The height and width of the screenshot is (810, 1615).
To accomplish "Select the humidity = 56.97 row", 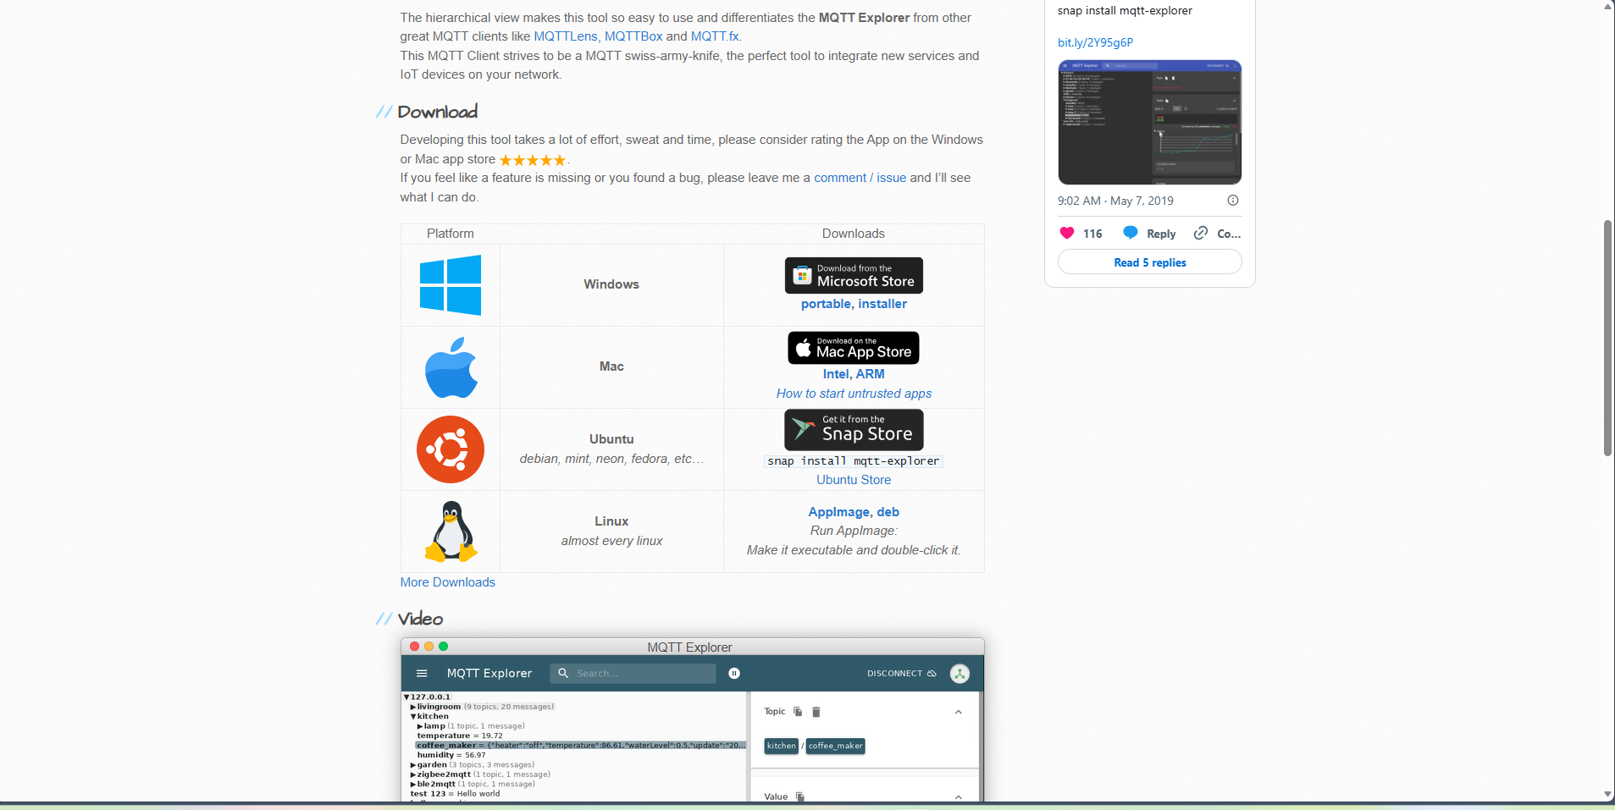I will point(451,755).
